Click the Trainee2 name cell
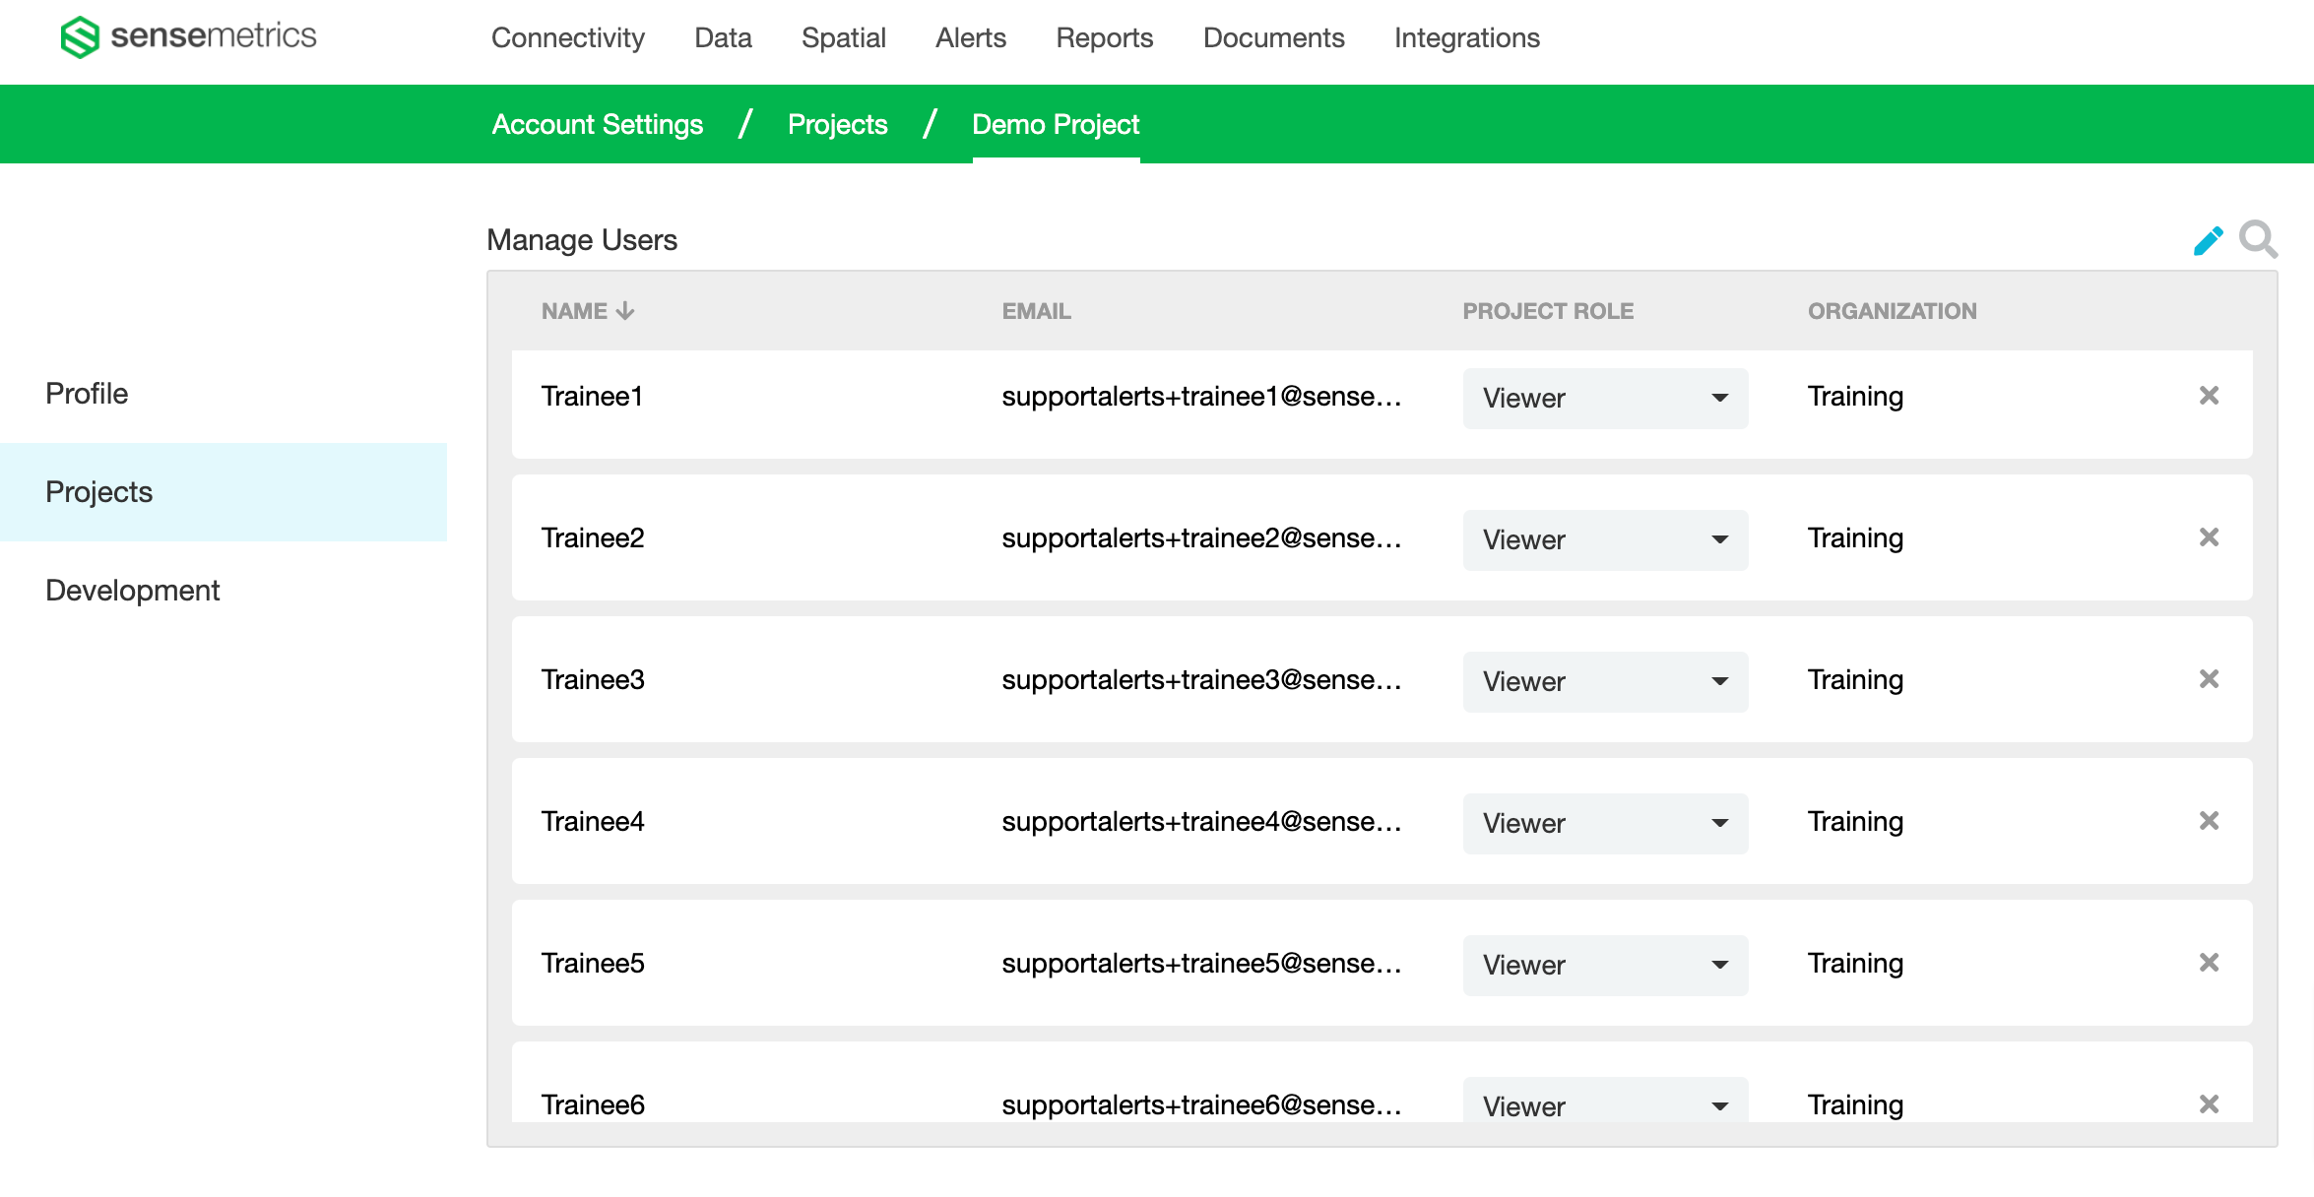Screen dimensions: 2314x1197 point(593,537)
